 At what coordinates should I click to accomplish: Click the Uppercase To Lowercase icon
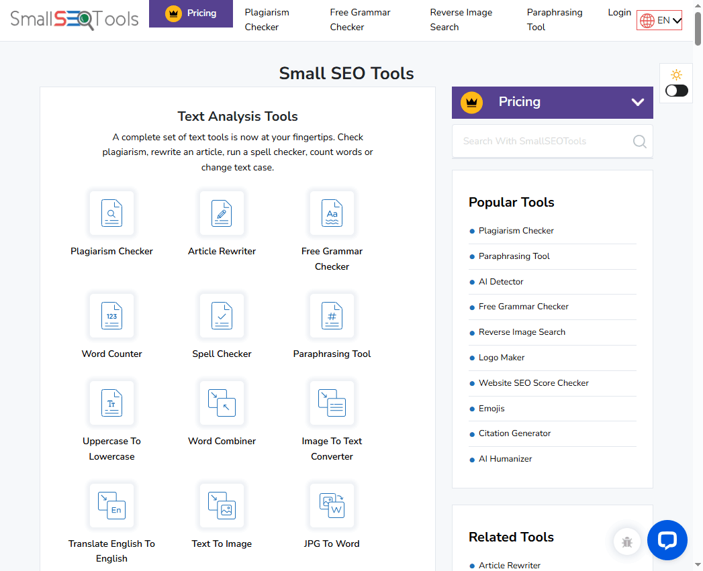[111, 403]
